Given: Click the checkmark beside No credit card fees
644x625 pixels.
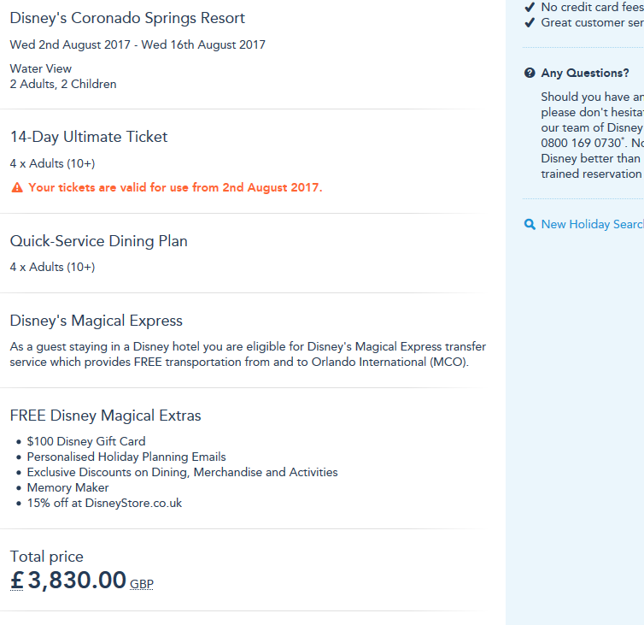Looking at the screenshot, I should click(x=530, y=7).
